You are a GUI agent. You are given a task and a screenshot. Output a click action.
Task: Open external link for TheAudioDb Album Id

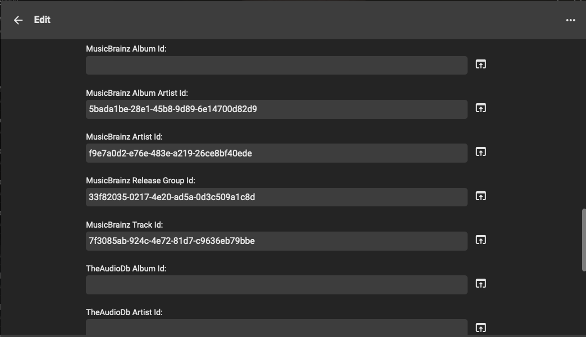pyautogui.click(x=480, y=284)
